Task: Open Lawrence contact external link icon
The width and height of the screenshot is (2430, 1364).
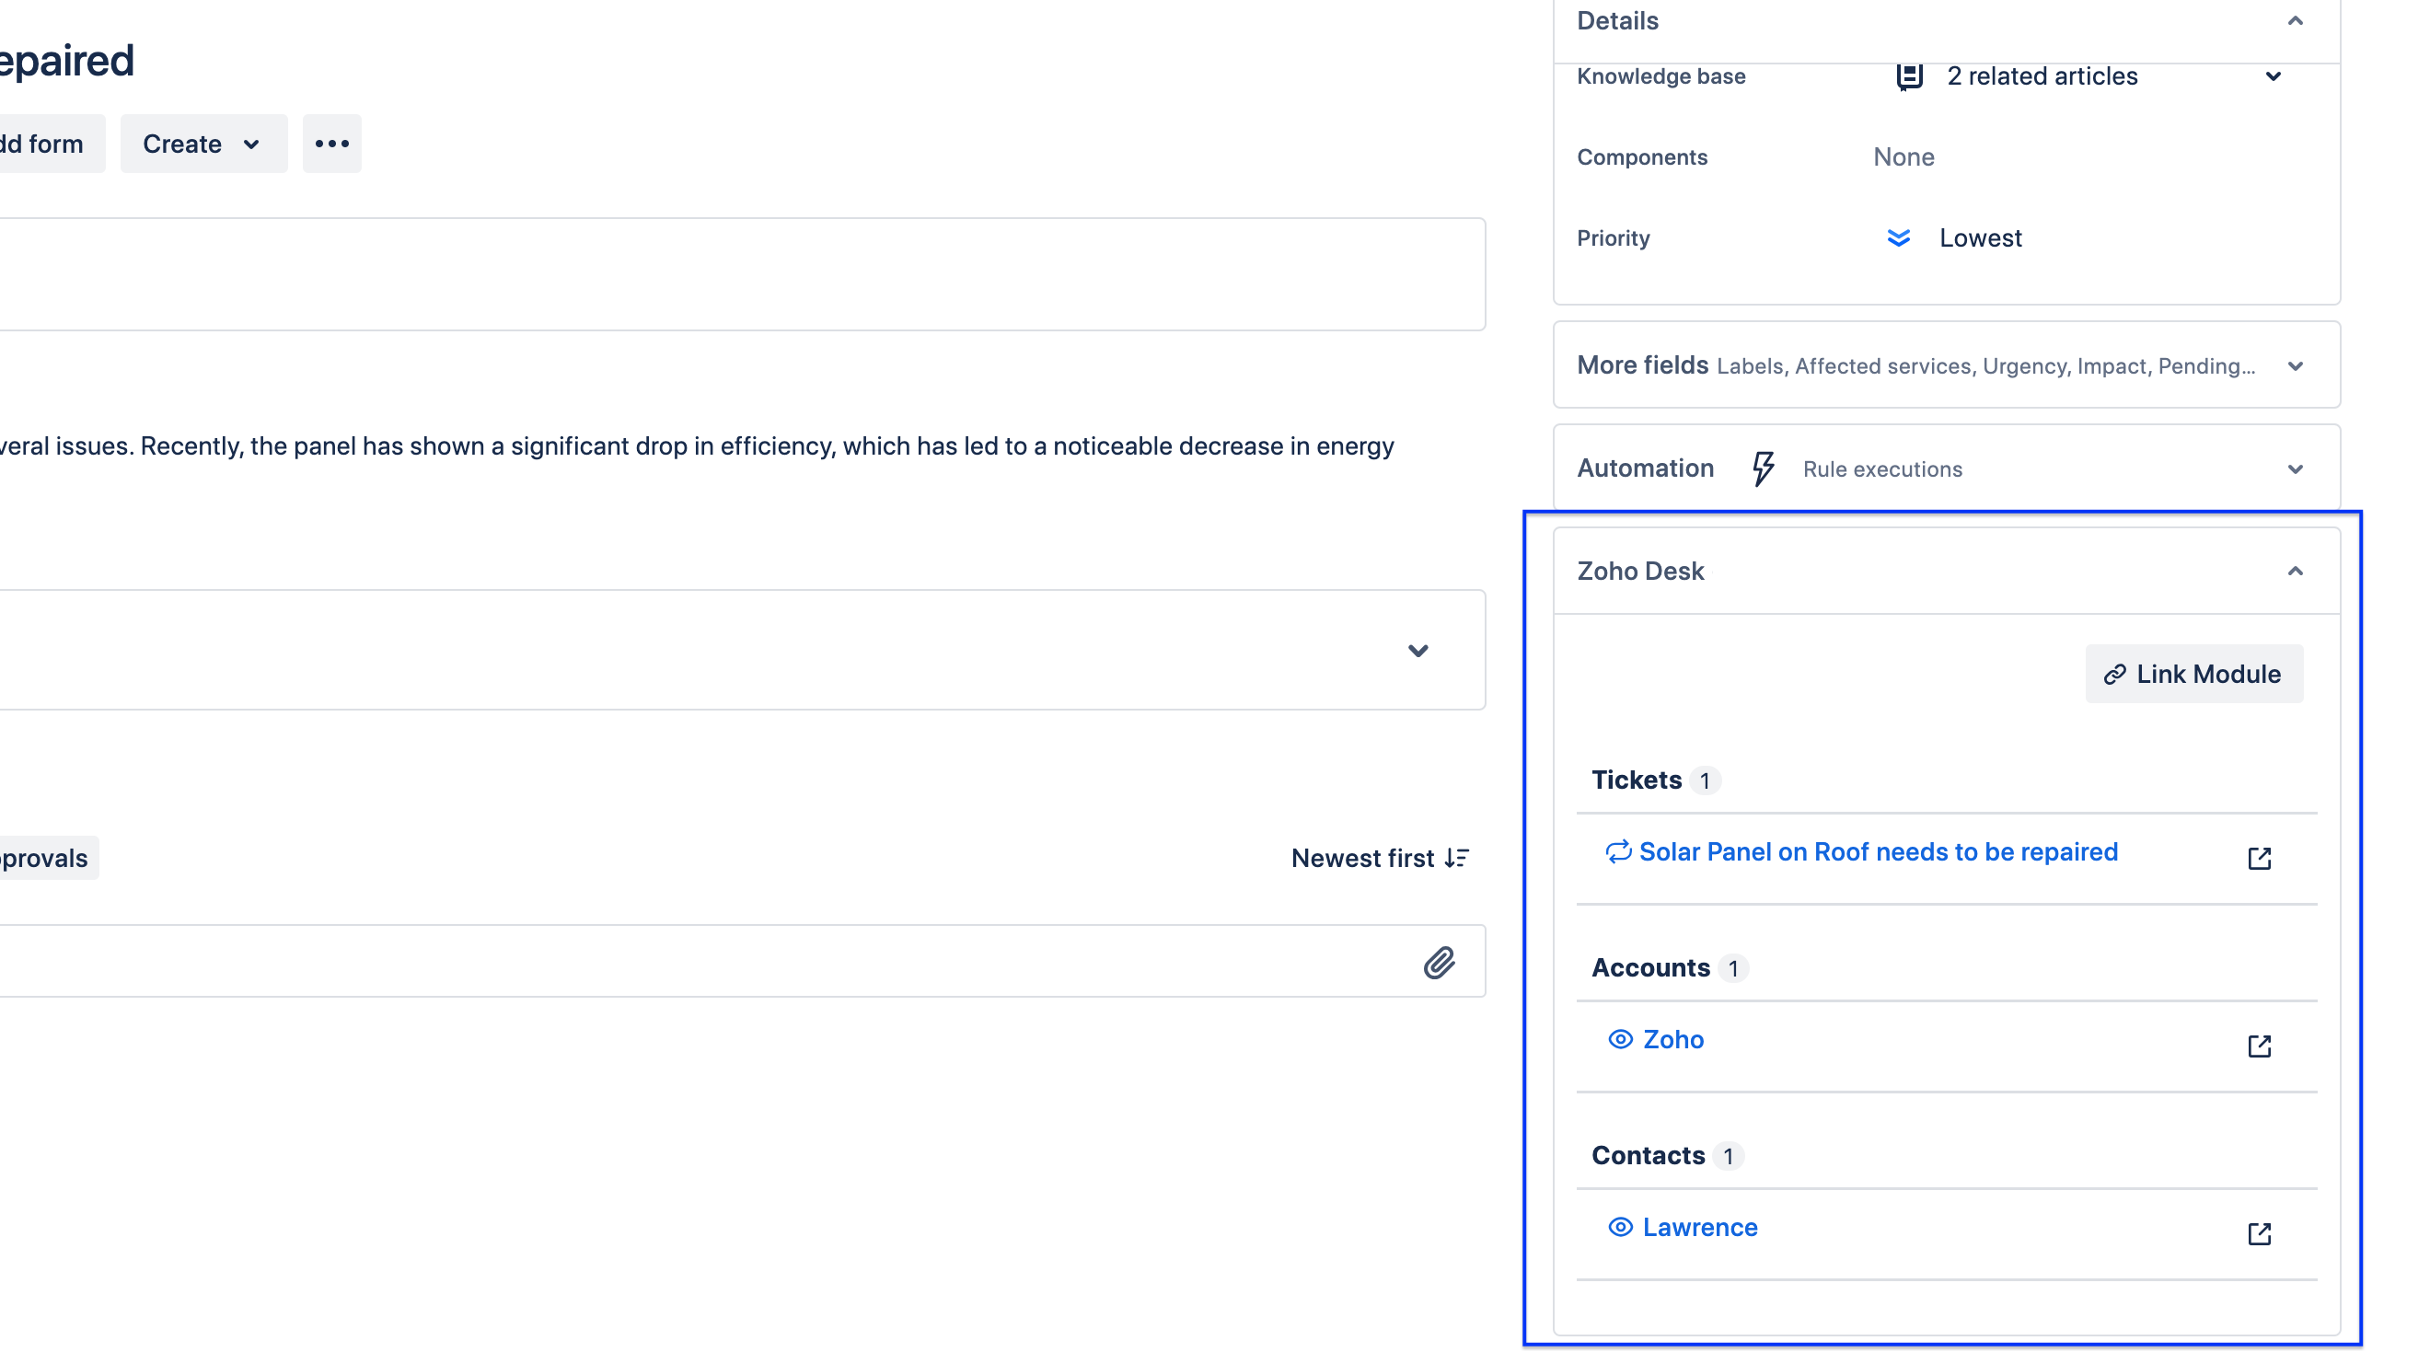Action: 2258,1234
